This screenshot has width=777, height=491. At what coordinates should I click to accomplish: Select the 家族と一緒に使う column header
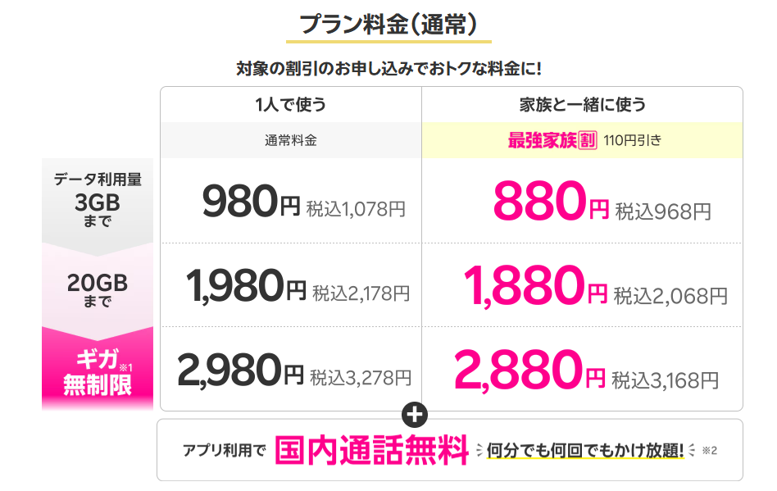point(582,105)
